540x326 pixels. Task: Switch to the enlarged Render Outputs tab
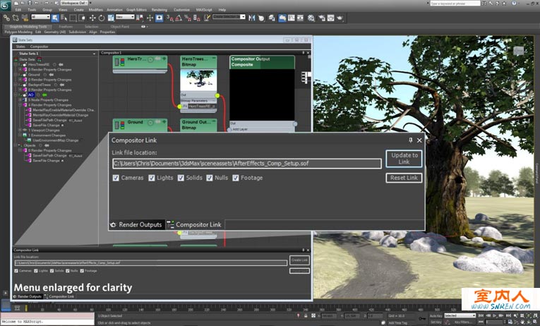pyautogui.click(x=138, y=224)
